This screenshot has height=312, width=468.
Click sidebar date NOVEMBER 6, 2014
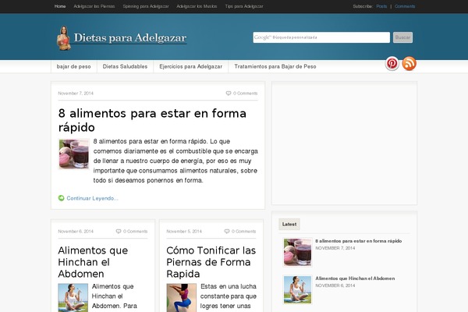tap(335, 285)
